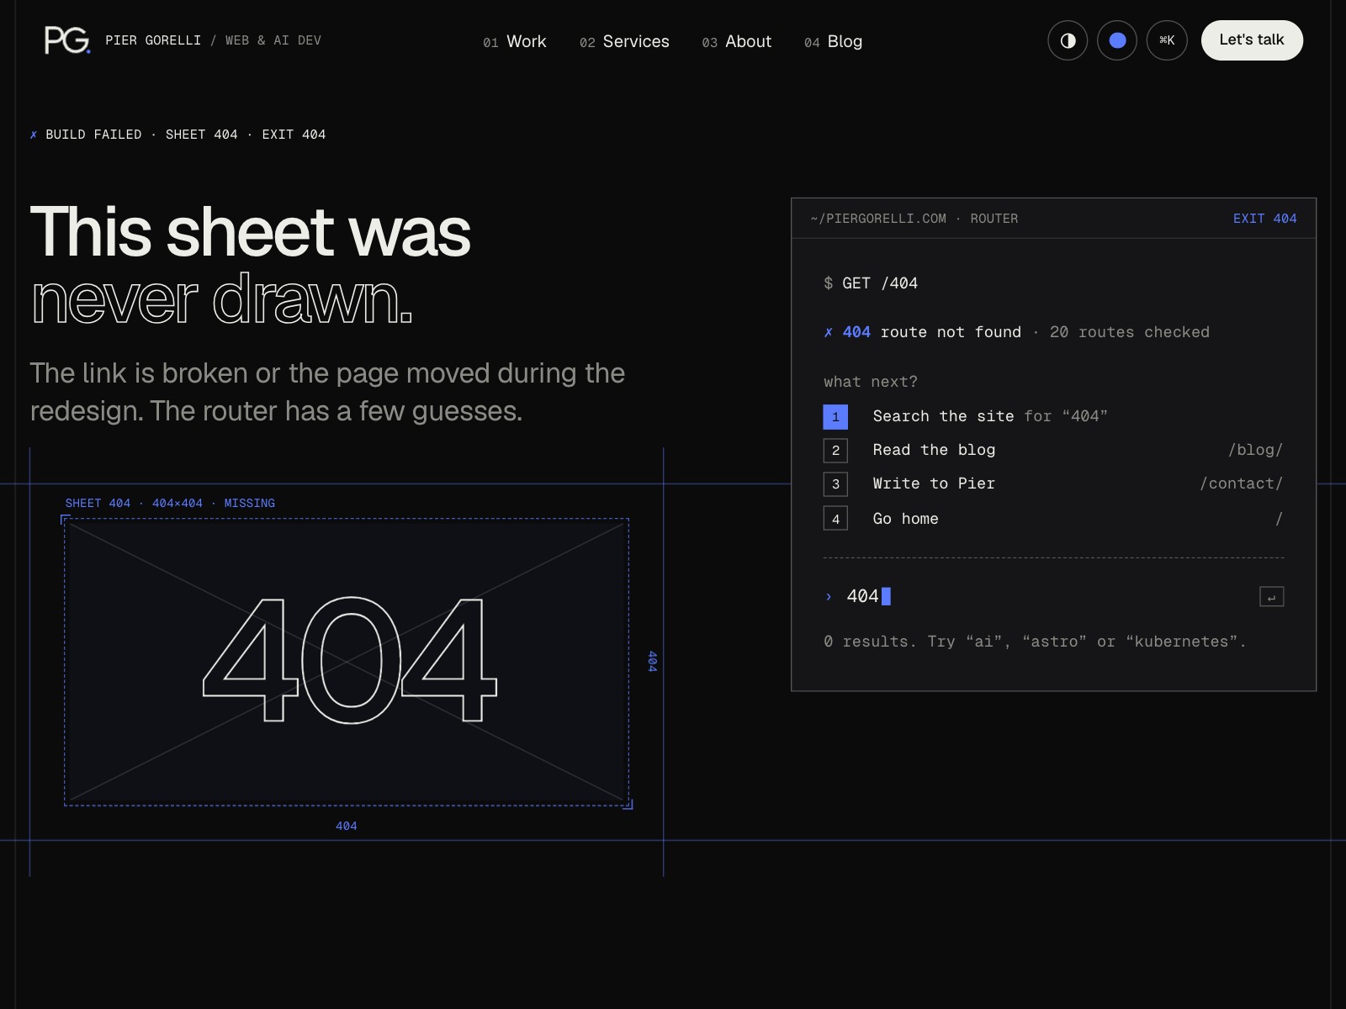This screenshot has height=1009, width=1346.
Task: Click the Pier Gorelli site name
Action: coord(153,40)
